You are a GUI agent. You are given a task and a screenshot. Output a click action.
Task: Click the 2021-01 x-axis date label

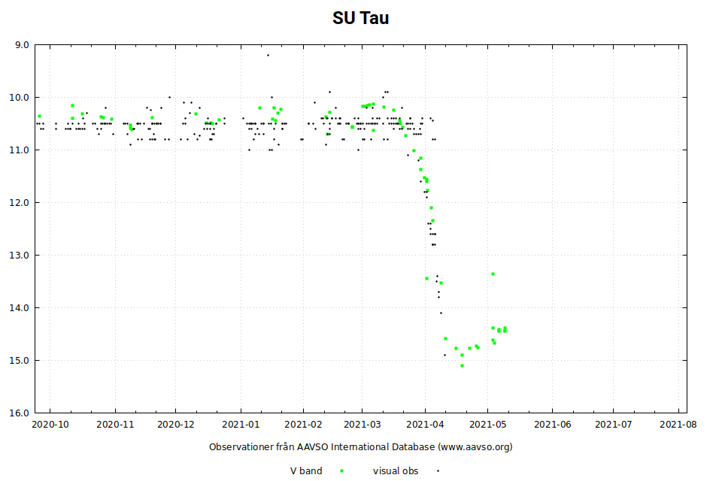click(241, 425)
